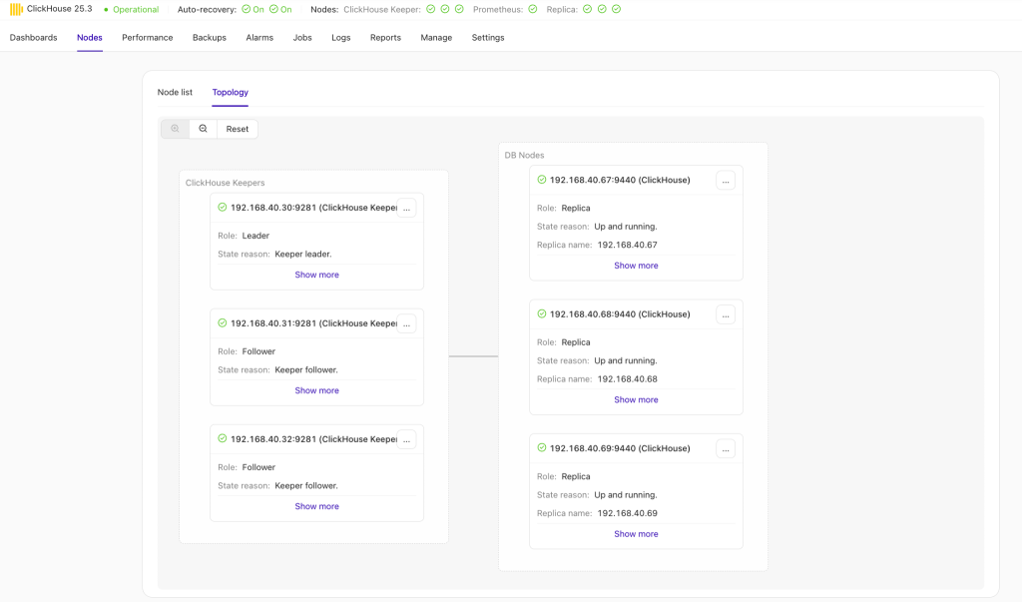Screen dimensions: 1022x602
Task: Show more for replica 192.168.40.68
Action: (x=636, y=399)
